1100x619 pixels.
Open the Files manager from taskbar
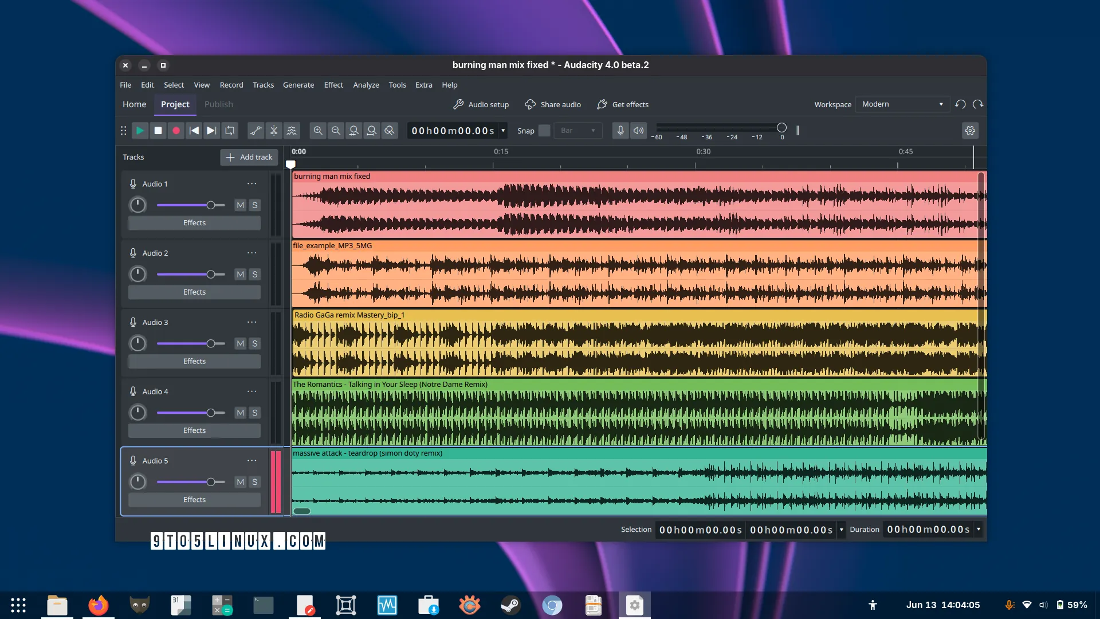pos(57,605)
